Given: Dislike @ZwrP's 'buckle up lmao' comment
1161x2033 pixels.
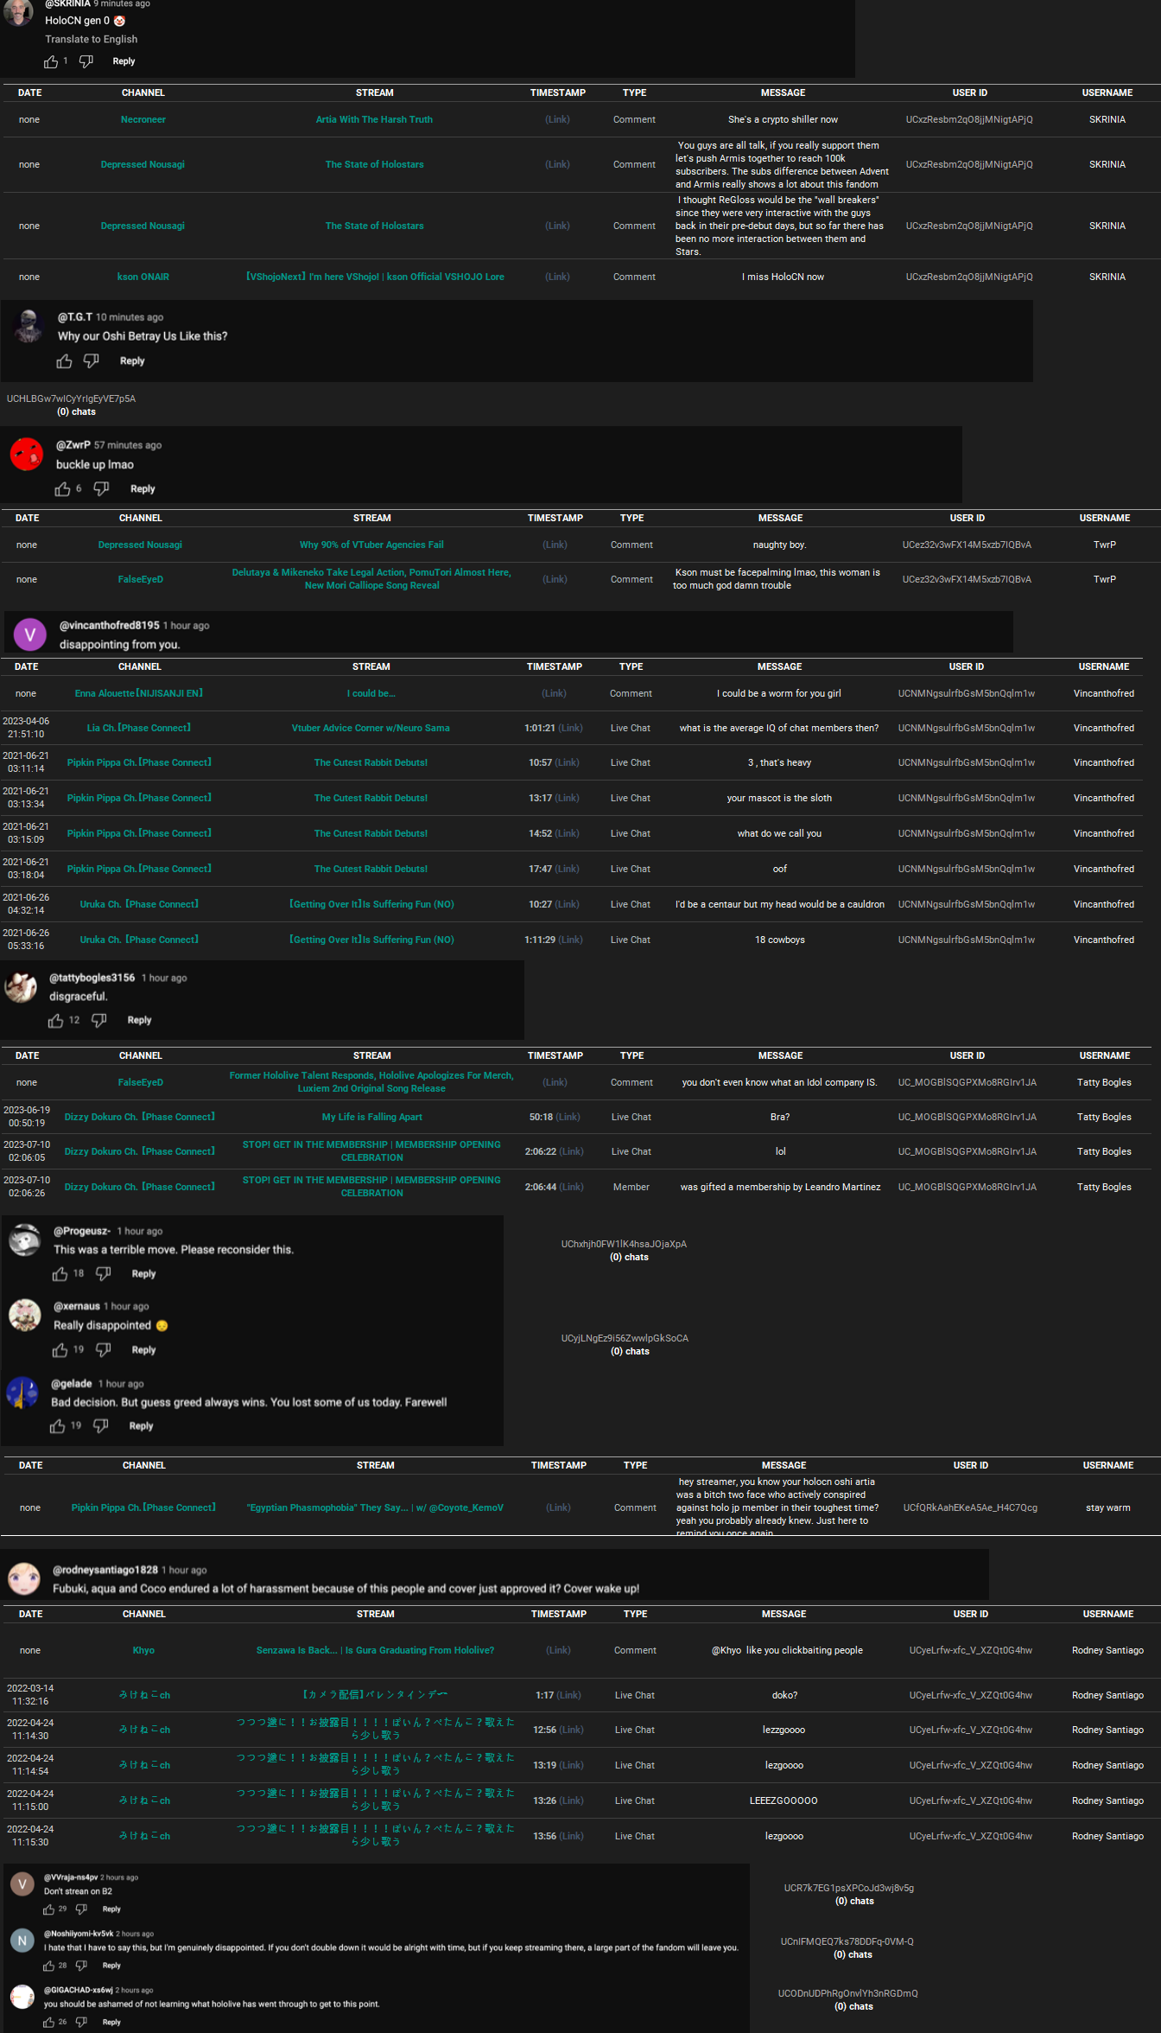Looking at the screenshot, I should 101,489.
